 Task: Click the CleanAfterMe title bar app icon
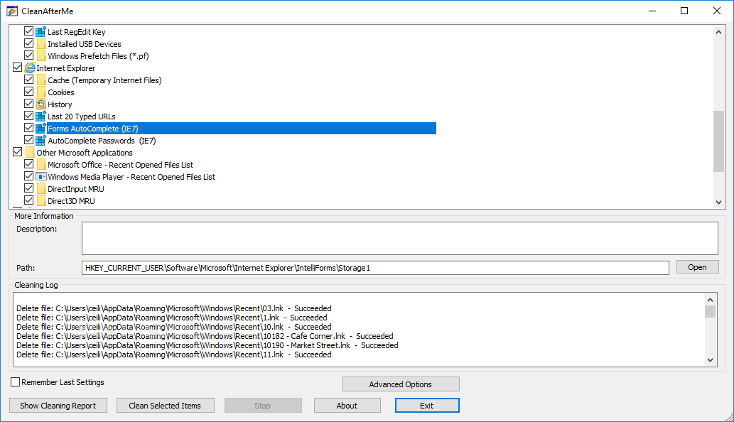click(x=12, y=11)
